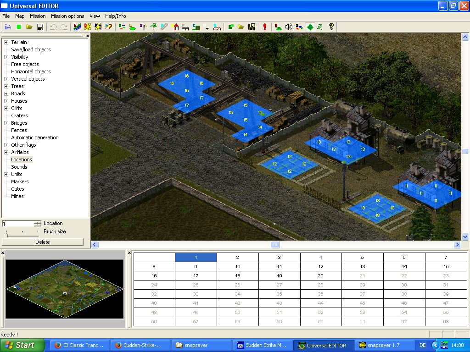Select location cell 1 in the grid

(196, 258)
